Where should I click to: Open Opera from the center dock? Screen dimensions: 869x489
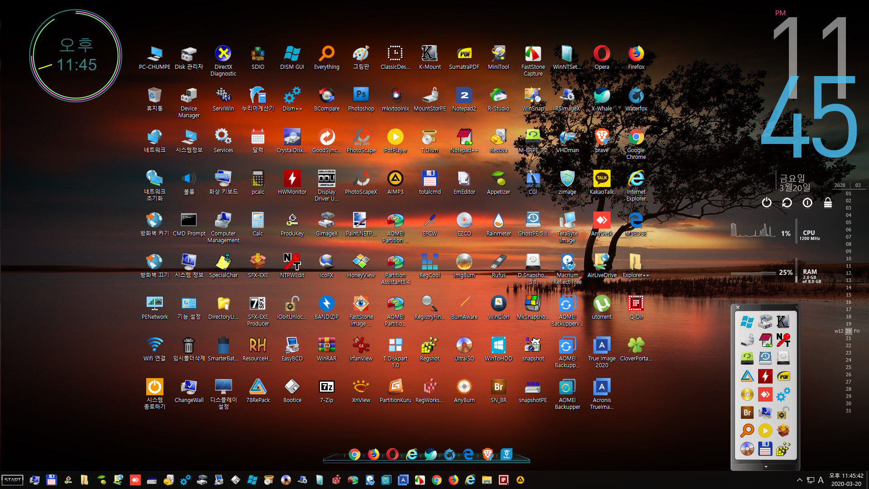click(392, 454)
